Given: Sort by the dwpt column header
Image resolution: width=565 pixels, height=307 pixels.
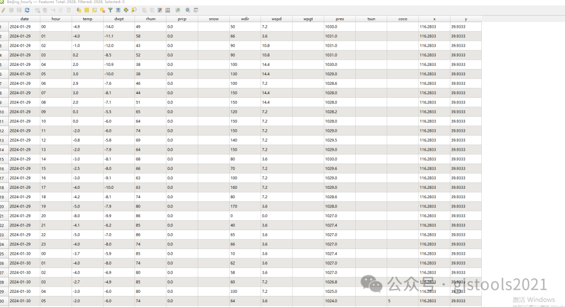Looking at the screenshot, I should tap(119, 19).
